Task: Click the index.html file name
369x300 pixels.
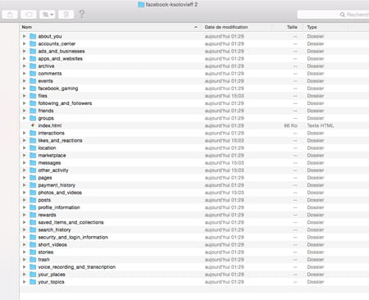Action: (x=50, y=125)
